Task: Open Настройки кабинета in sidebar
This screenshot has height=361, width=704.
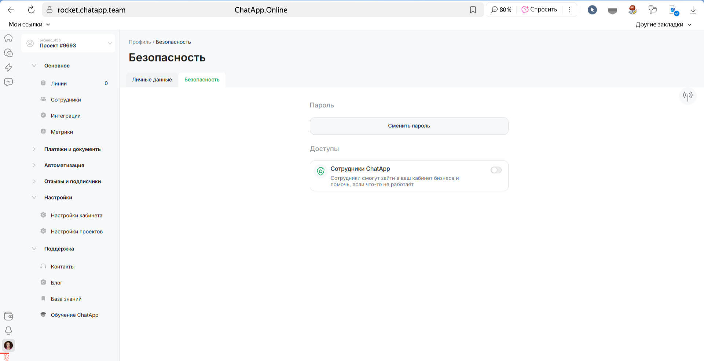Action: click(76, 215)
